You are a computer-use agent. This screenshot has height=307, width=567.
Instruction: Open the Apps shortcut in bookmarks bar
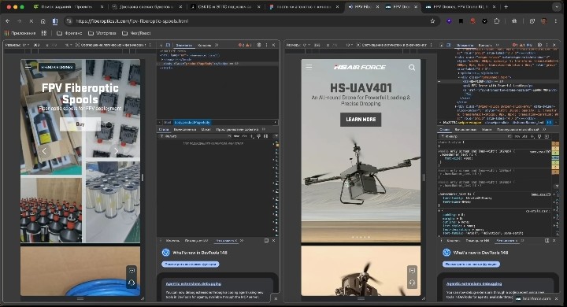(x=20, y=33)
